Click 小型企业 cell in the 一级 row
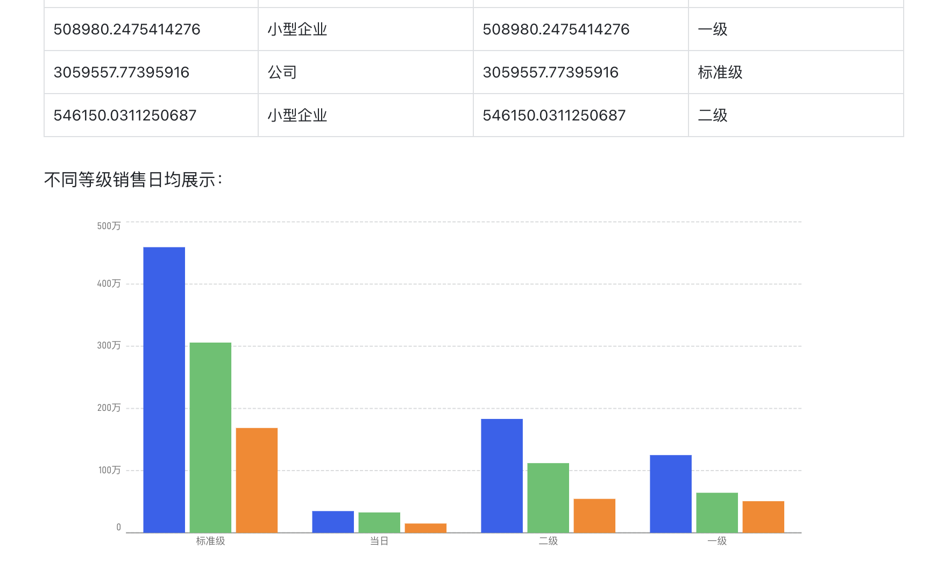The width and height of the screenshot is (937, 569). pos(366,29)
